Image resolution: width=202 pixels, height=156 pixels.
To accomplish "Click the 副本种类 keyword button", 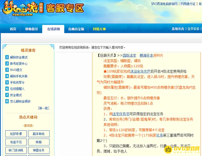I will pos(39,134).
